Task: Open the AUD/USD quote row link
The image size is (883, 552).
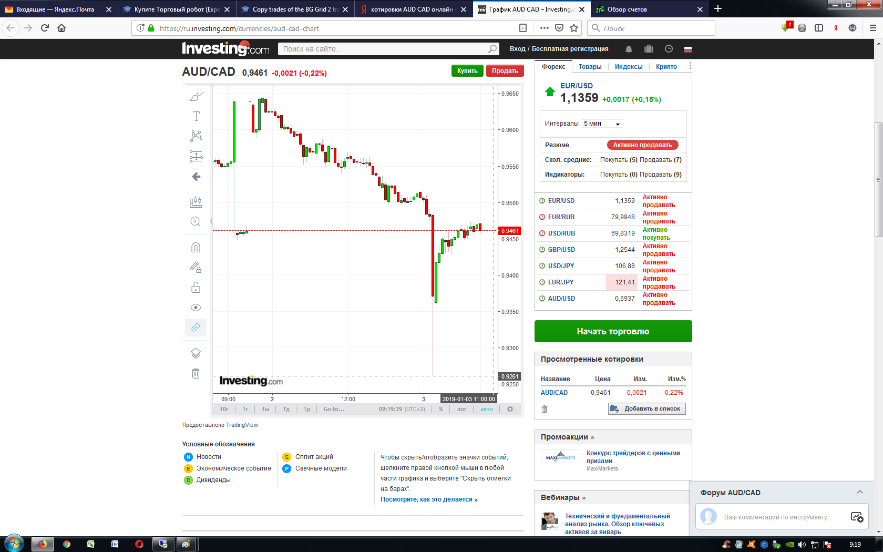Action: point(562,299)
